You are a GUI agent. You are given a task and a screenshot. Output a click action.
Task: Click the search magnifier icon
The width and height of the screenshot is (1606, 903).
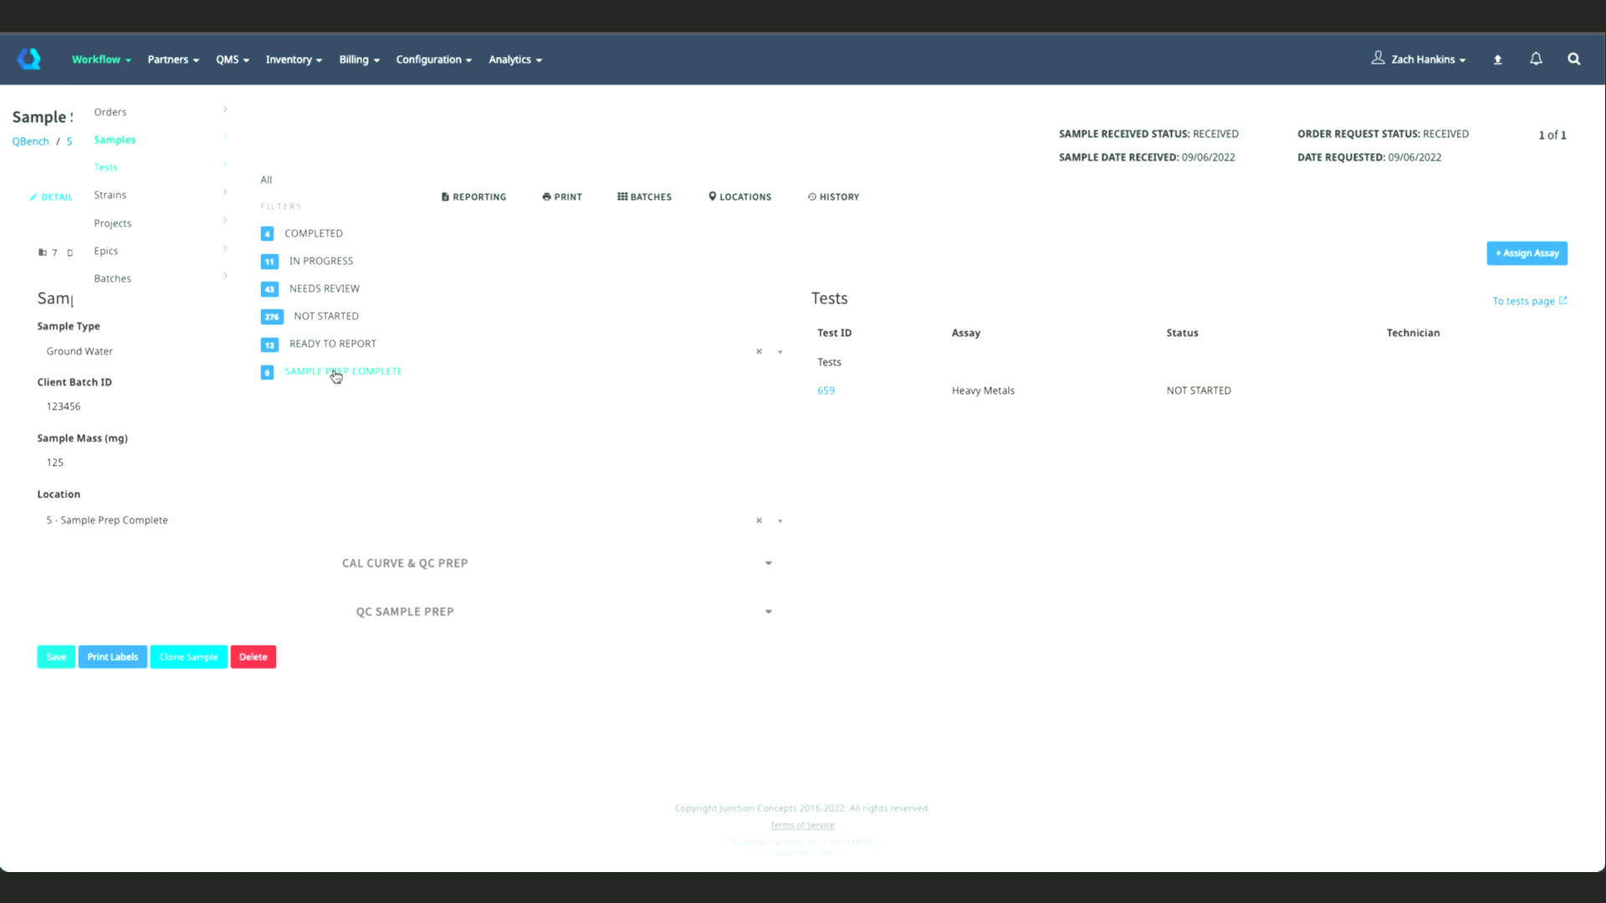click(x=1573, y=59)
